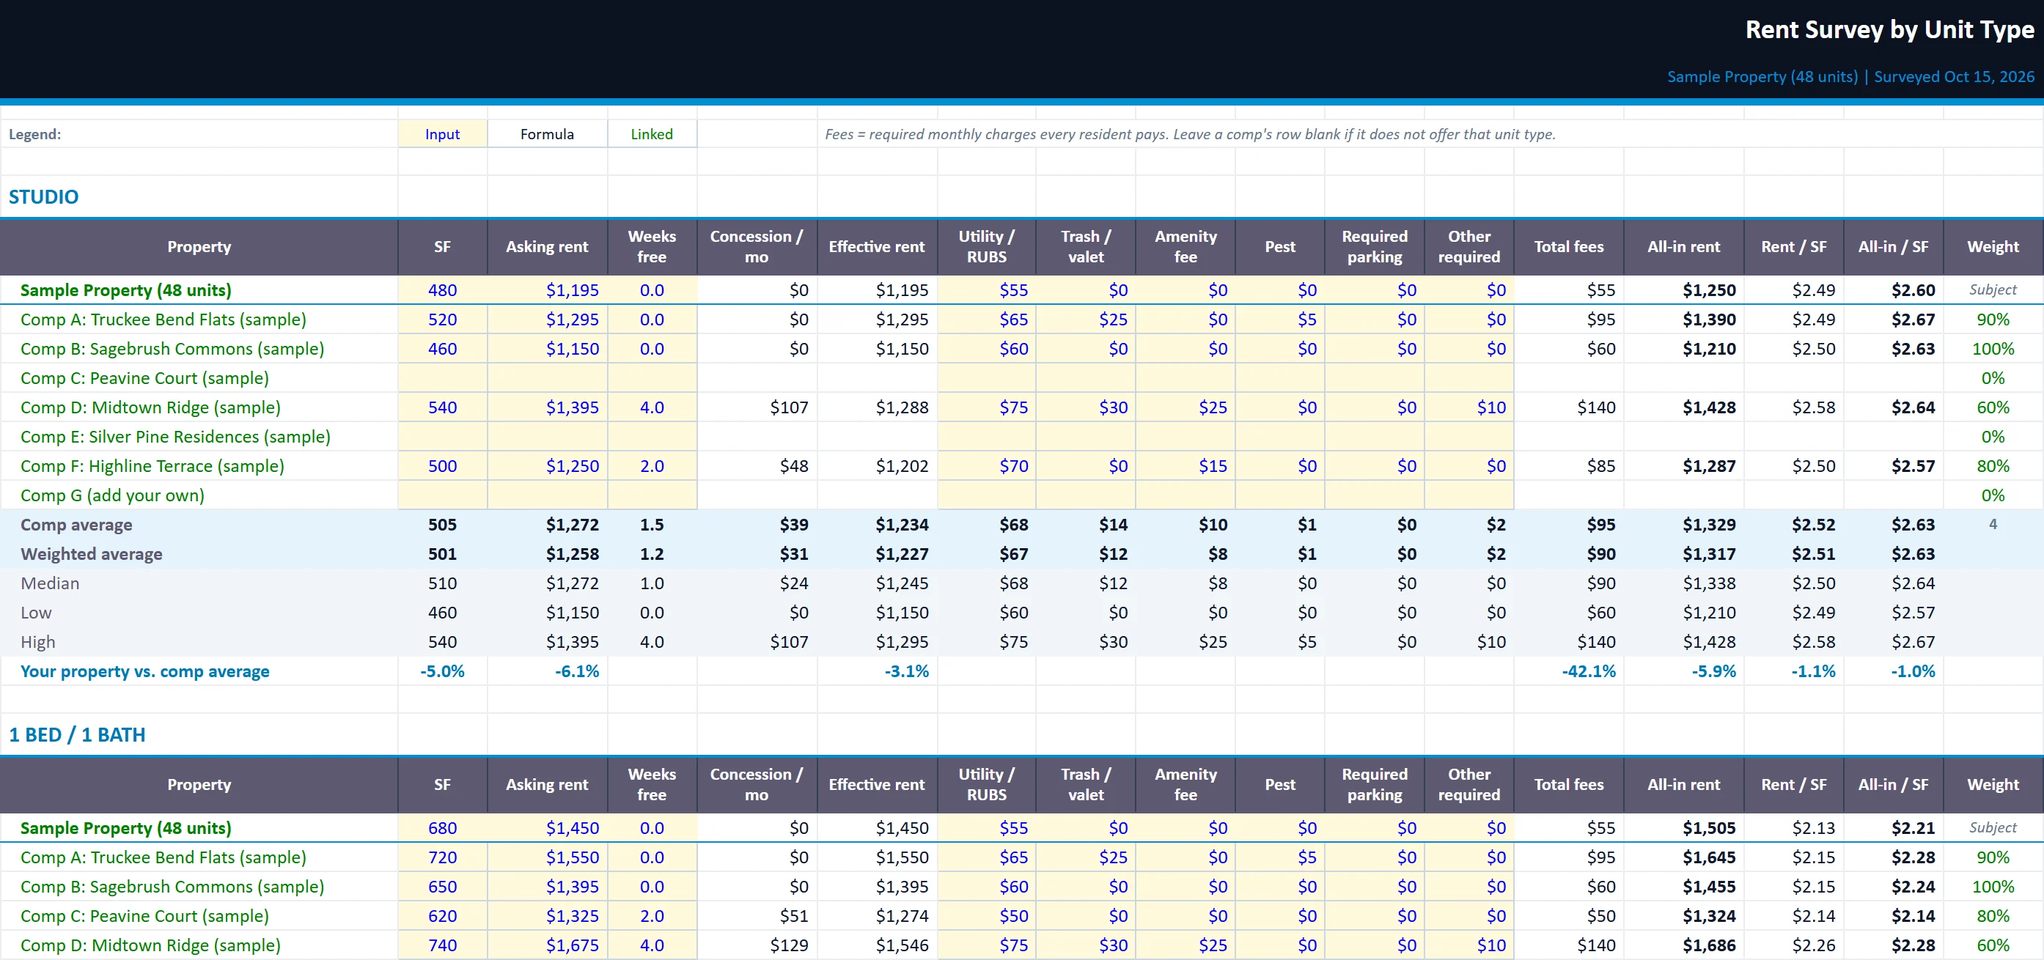The width and height of the screenshot is (2044, 960).
Task: Select the Studio 'All-in rent' column header
Action: (x=1684, y=247)
